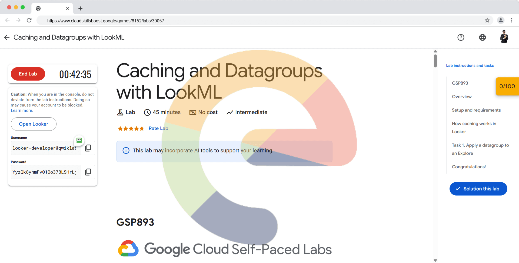Viewport: 519px width, 263px height.
Task: Go to Setup and requirements section
Action: click(476, 110)
